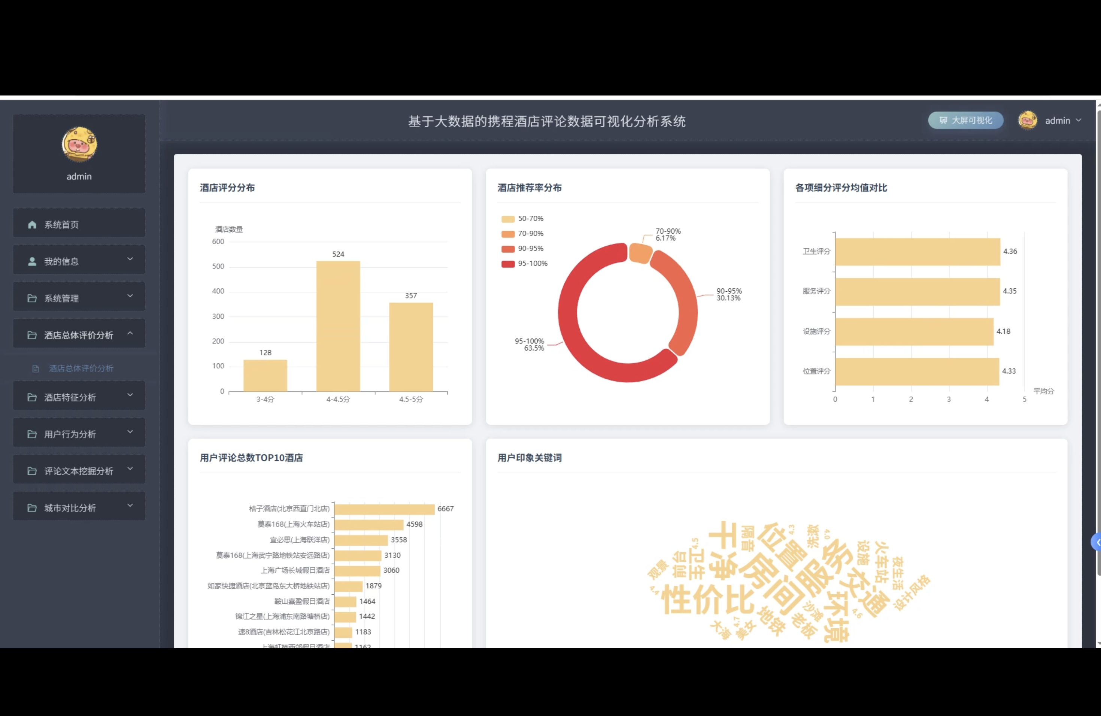
Task: Toggle the 95-100% legend entry
Action: tap(524, 264)
